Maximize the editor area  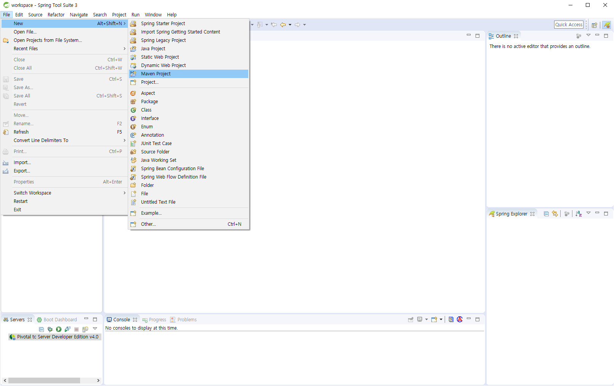[477, 36]
